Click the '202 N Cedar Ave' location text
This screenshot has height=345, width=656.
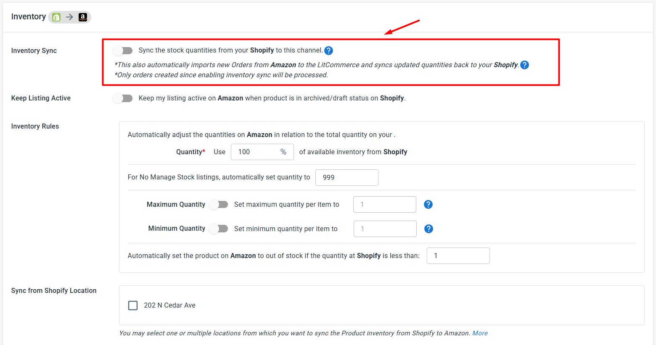[x=169, y=305]
